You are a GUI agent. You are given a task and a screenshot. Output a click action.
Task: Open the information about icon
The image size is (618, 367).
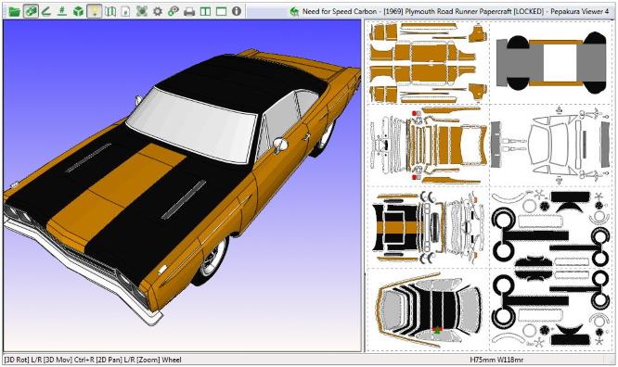[237, 11]
